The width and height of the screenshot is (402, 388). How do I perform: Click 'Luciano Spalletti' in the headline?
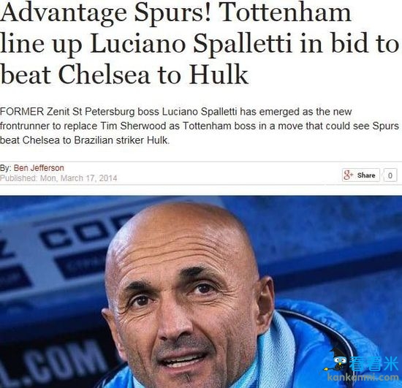(191, 44)
